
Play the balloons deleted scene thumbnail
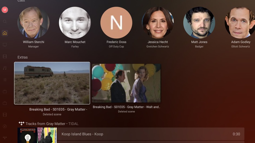[x=126, y=83]
